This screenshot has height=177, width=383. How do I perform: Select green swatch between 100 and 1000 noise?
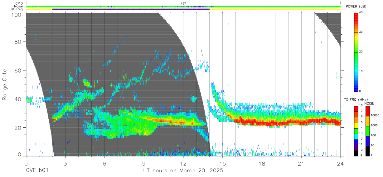click(x=367, y=131)
